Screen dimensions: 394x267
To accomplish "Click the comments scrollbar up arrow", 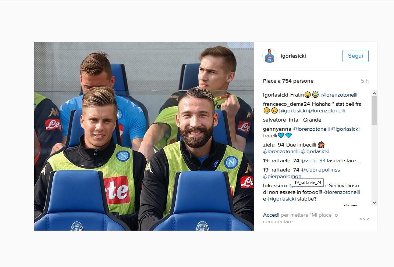I will pos(374,93).
